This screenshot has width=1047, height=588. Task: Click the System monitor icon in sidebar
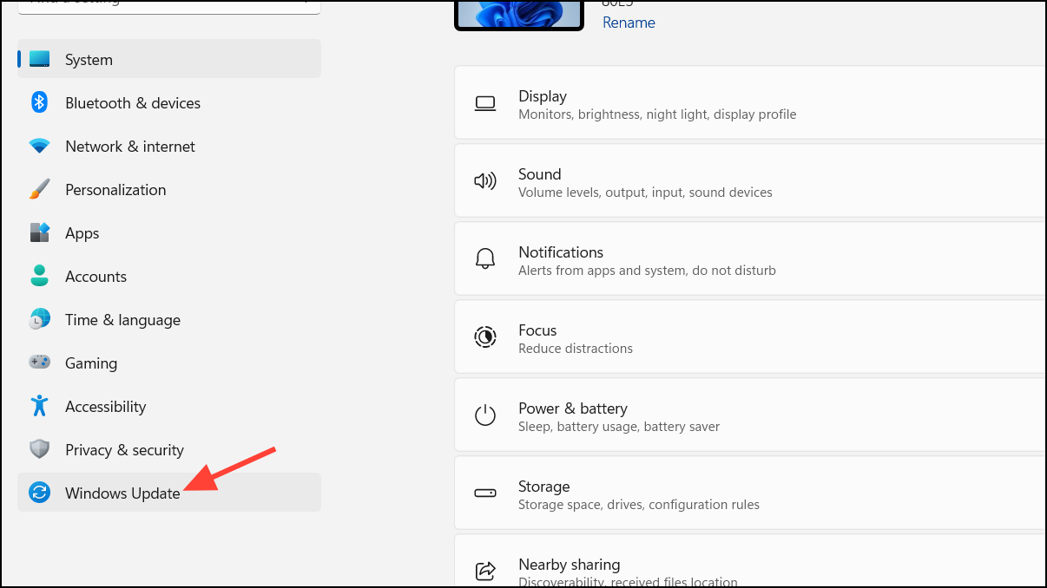pyautogui.click(x=40, y=59)
